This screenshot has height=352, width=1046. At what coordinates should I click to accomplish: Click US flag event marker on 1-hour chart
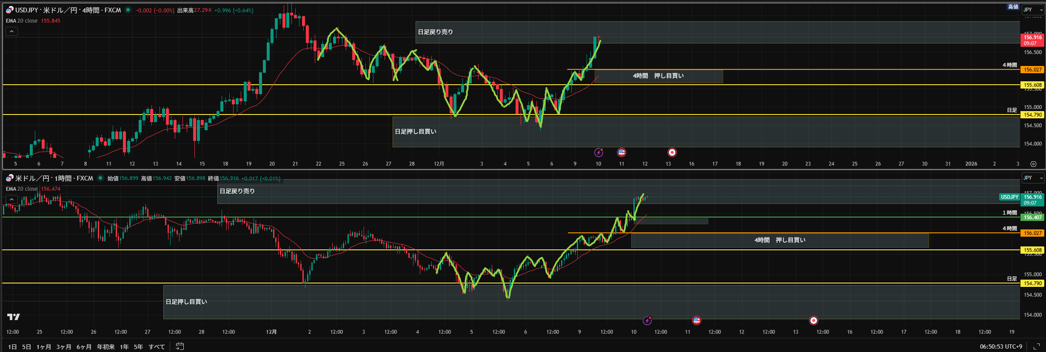696,321
